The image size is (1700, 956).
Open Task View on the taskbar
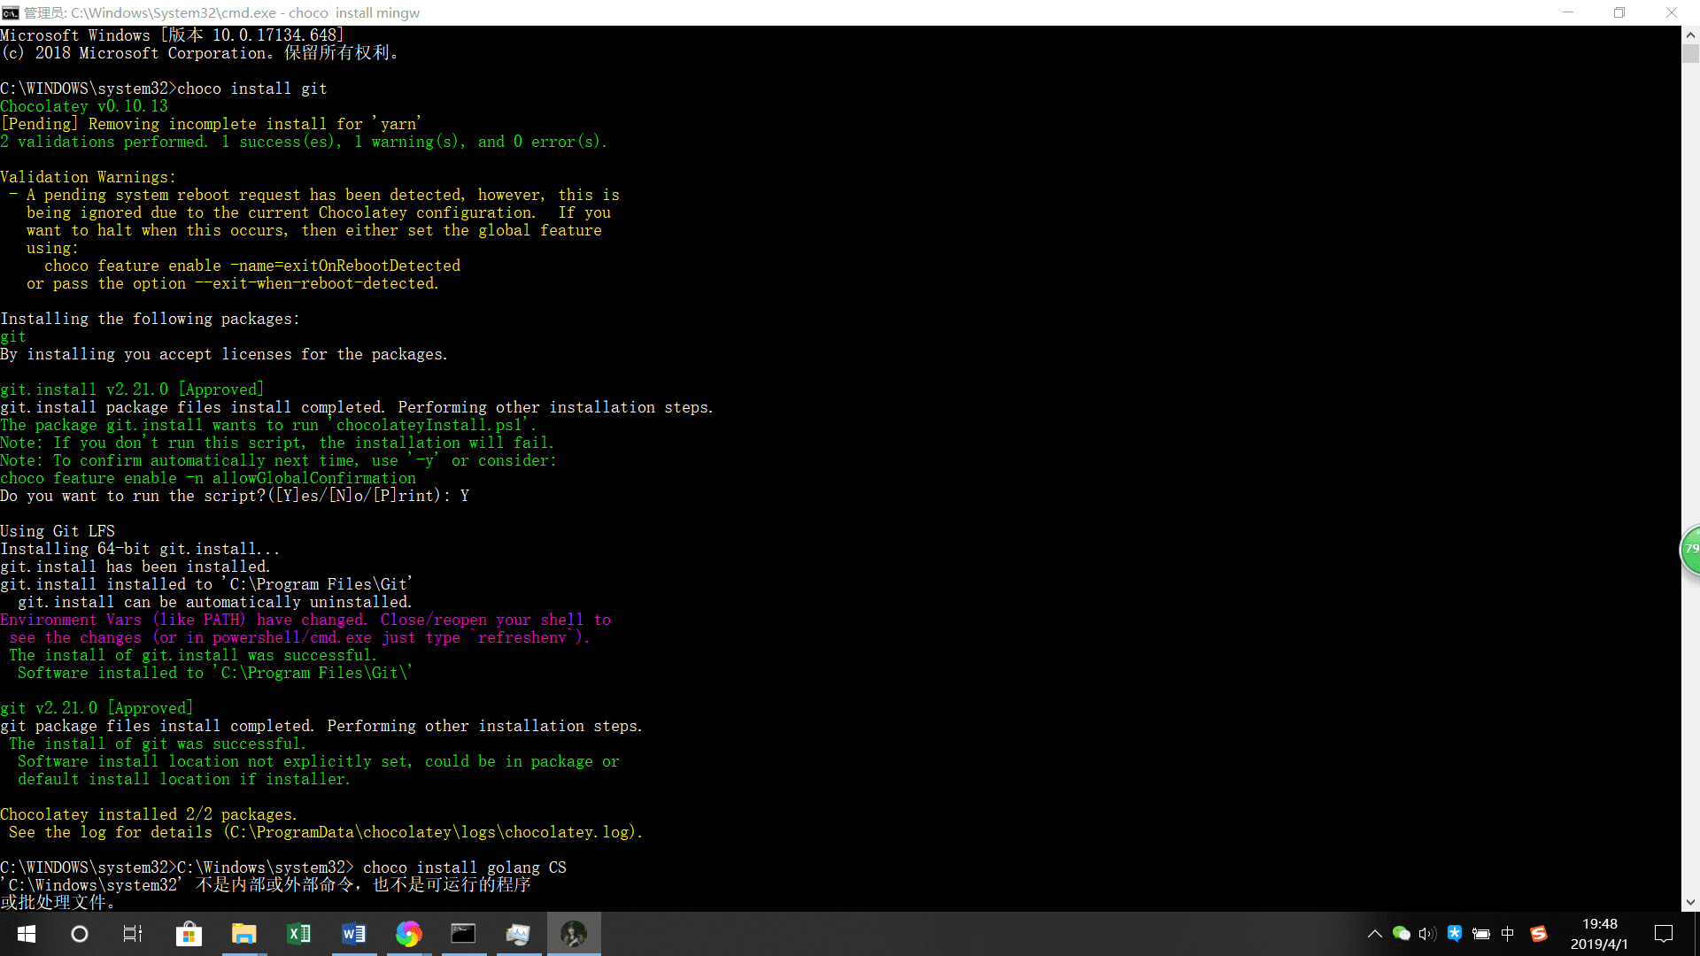[133, 934]
